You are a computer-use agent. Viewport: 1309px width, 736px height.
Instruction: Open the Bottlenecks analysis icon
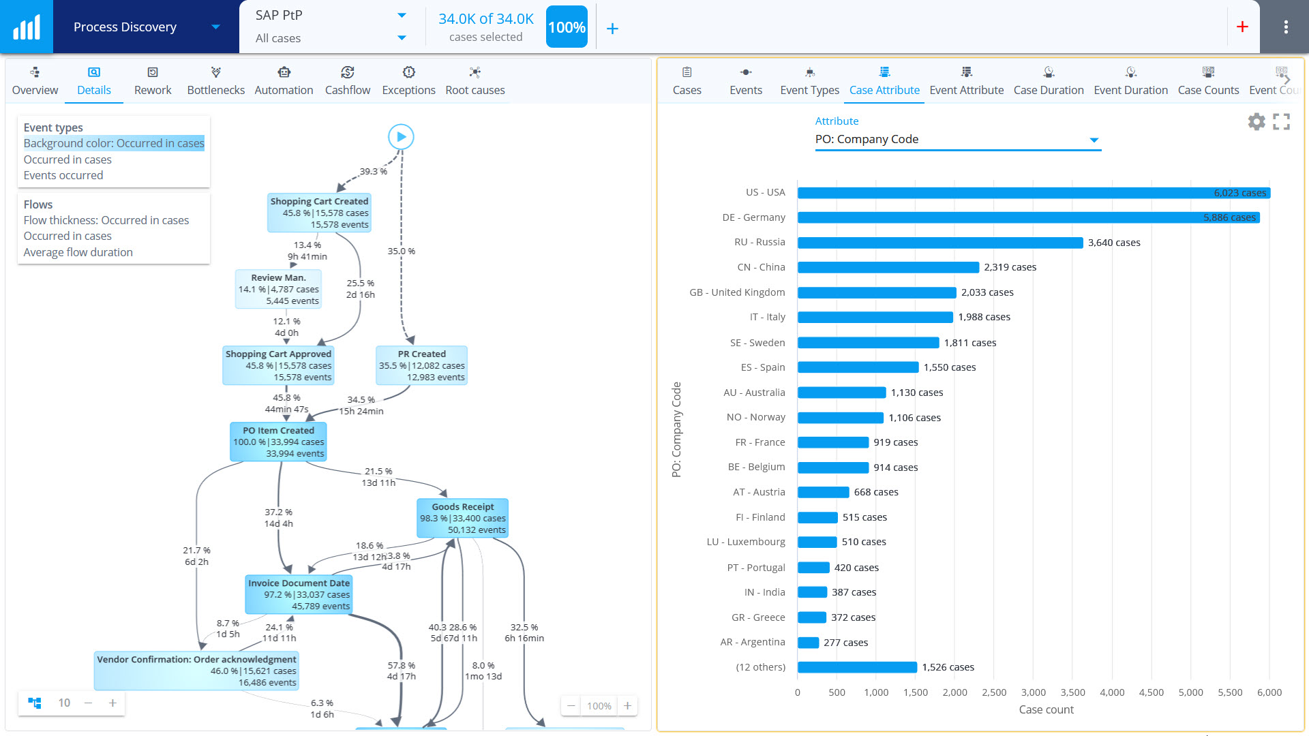(x=216, y=72)
